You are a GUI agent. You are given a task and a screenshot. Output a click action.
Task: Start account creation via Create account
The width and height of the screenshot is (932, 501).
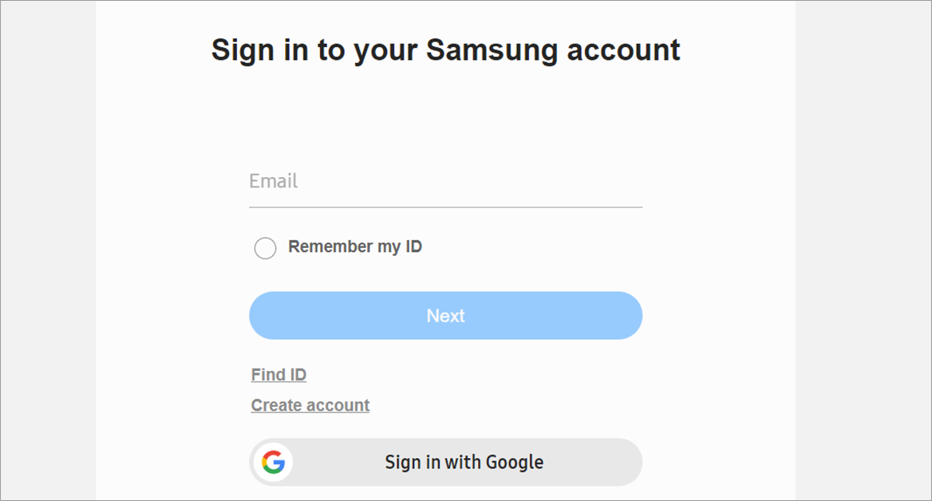click(310, 404)
